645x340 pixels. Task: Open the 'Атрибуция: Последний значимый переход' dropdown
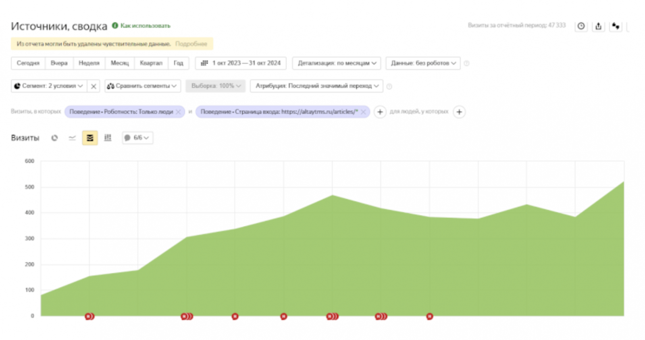(316, 86)
